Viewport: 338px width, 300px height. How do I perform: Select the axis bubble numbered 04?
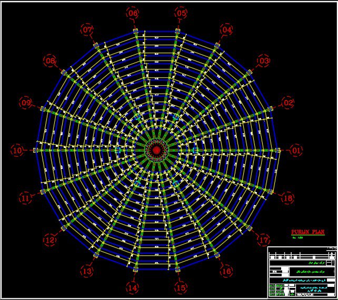226,30
